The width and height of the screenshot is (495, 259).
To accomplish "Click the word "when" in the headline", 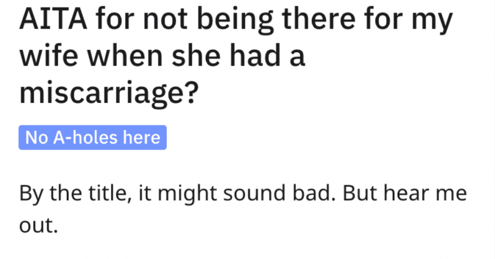I will pos(125,56).
